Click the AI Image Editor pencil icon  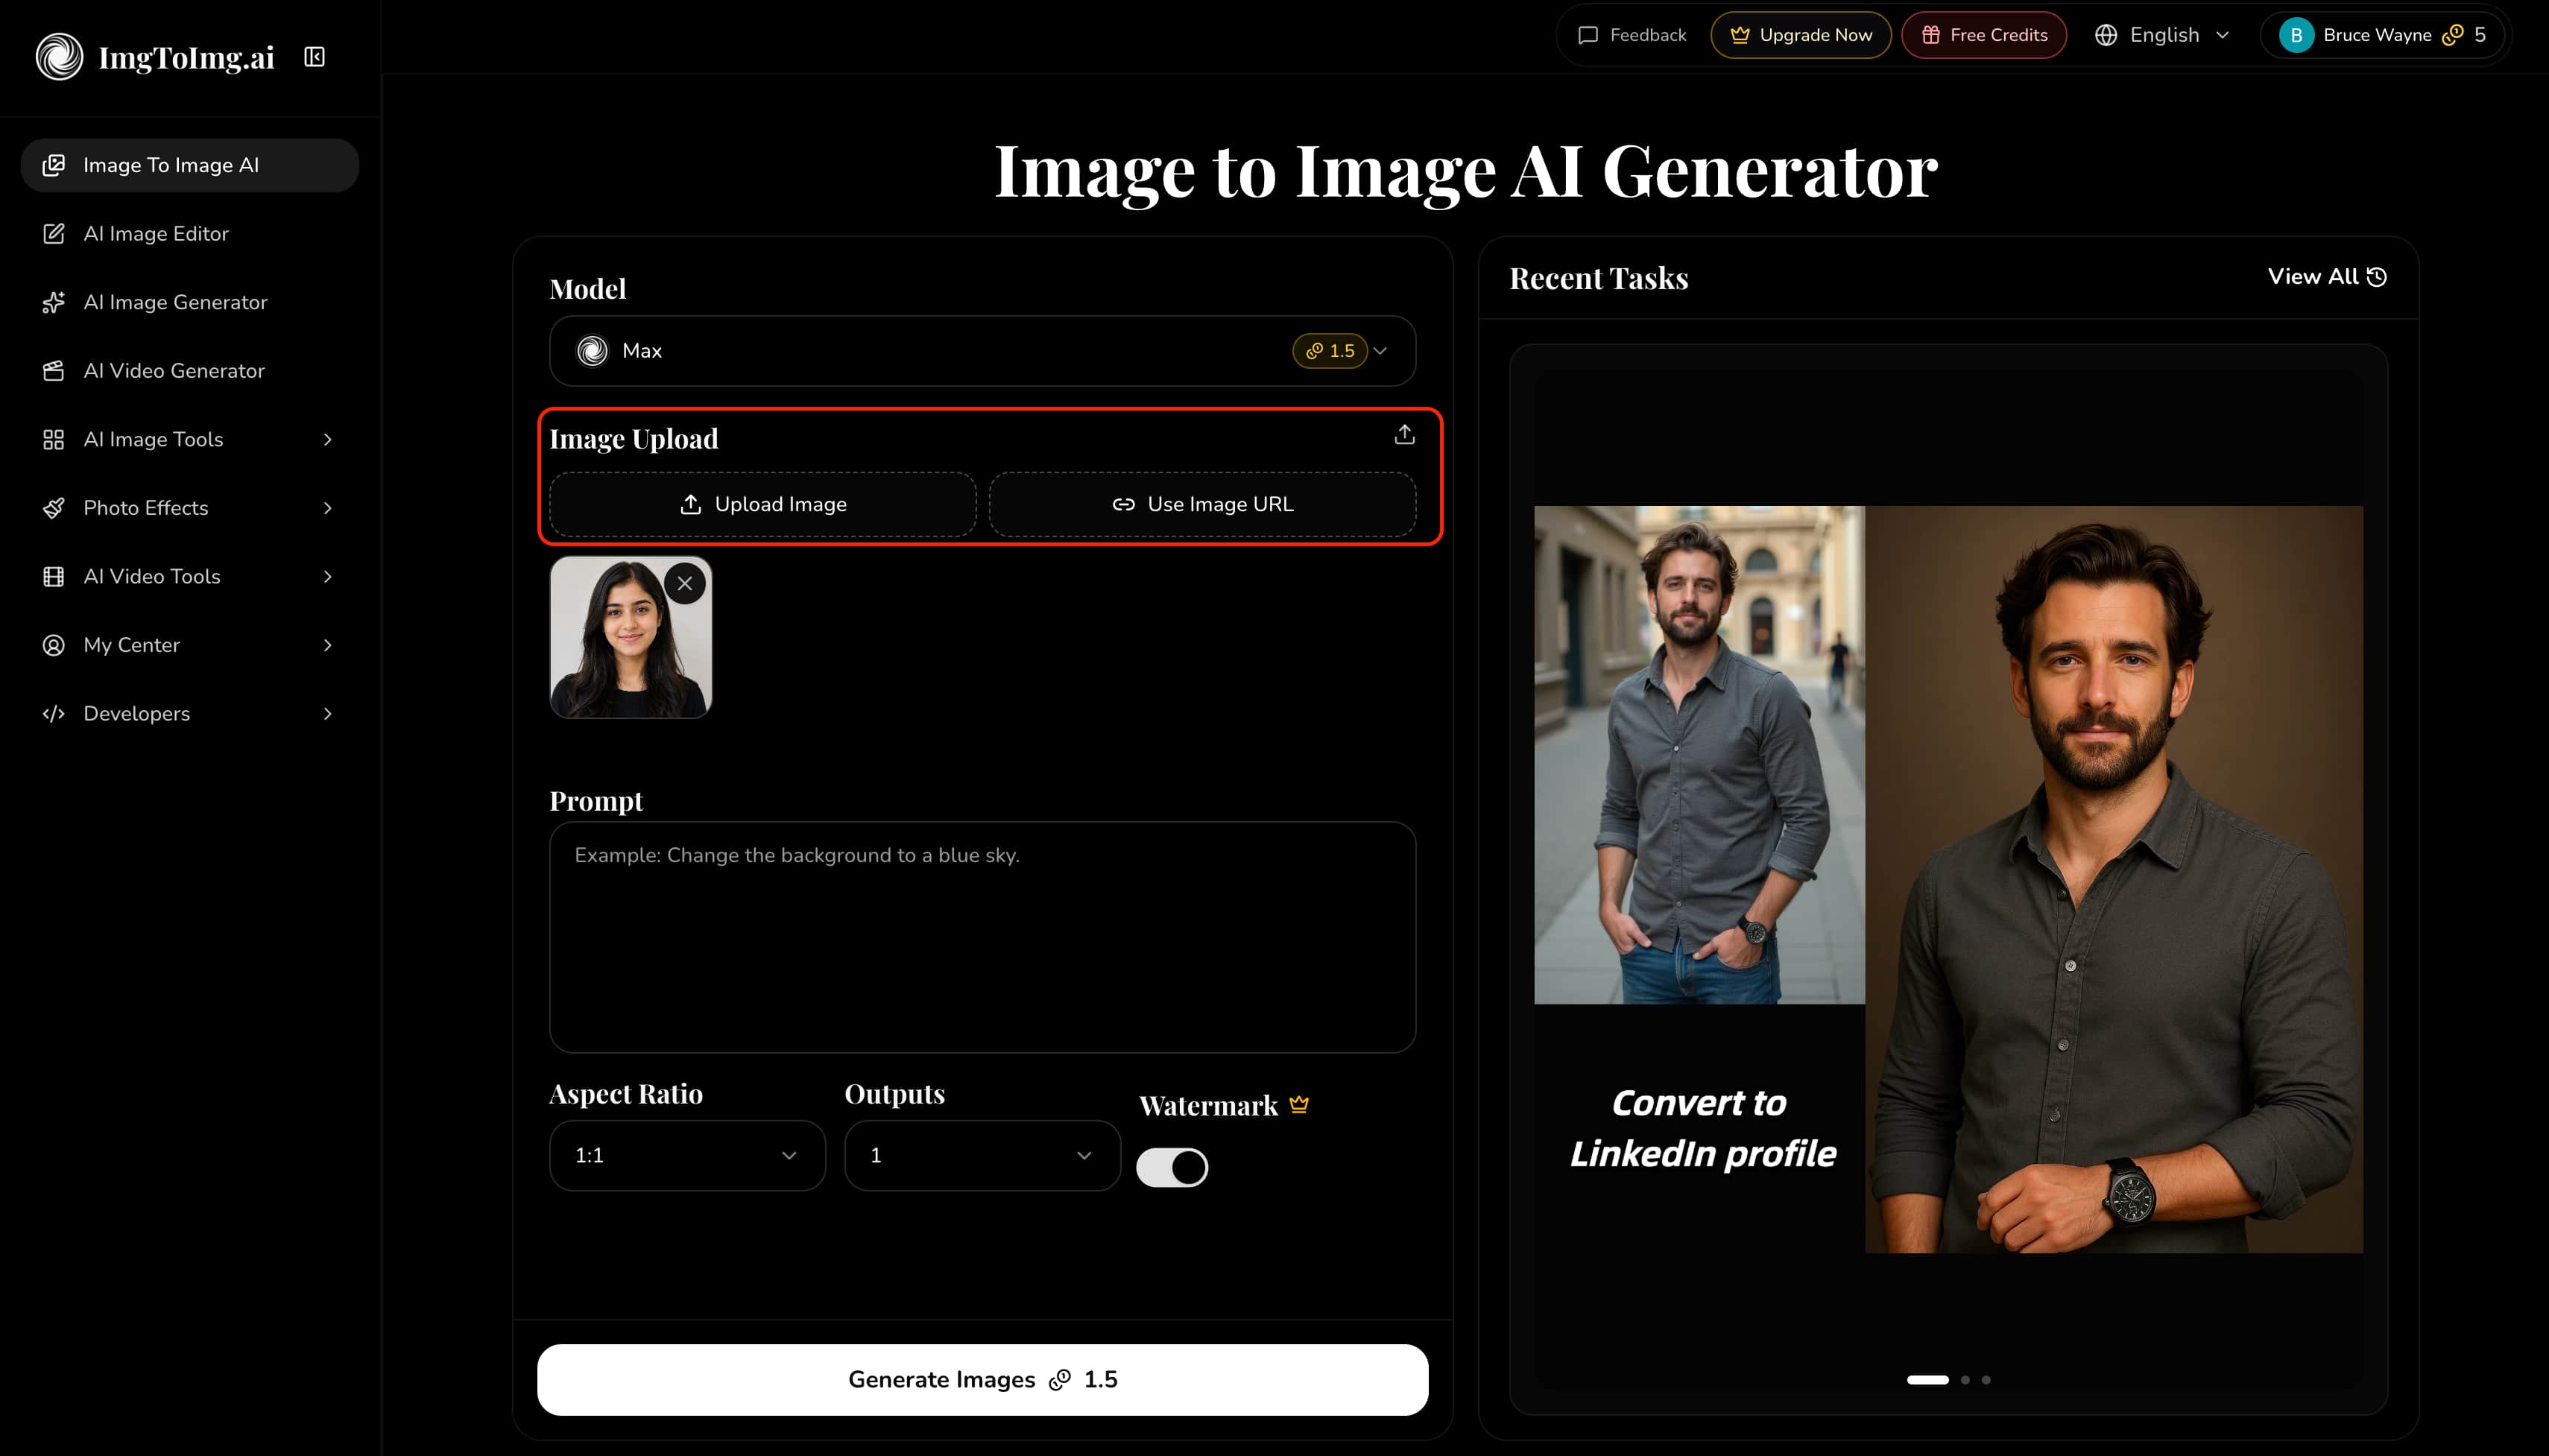click(54, 234)
